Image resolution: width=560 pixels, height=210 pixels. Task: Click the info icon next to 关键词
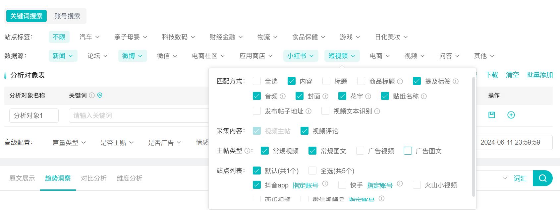pos(92,96)
